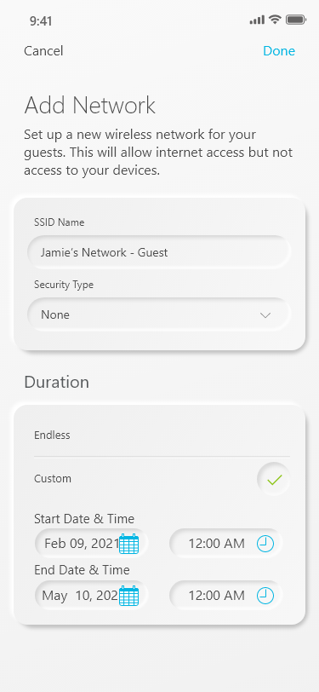Image resolution: width=319 pixels, height=692 pixels.
Task: Open the Security Type None field
Action: point(159,314)
